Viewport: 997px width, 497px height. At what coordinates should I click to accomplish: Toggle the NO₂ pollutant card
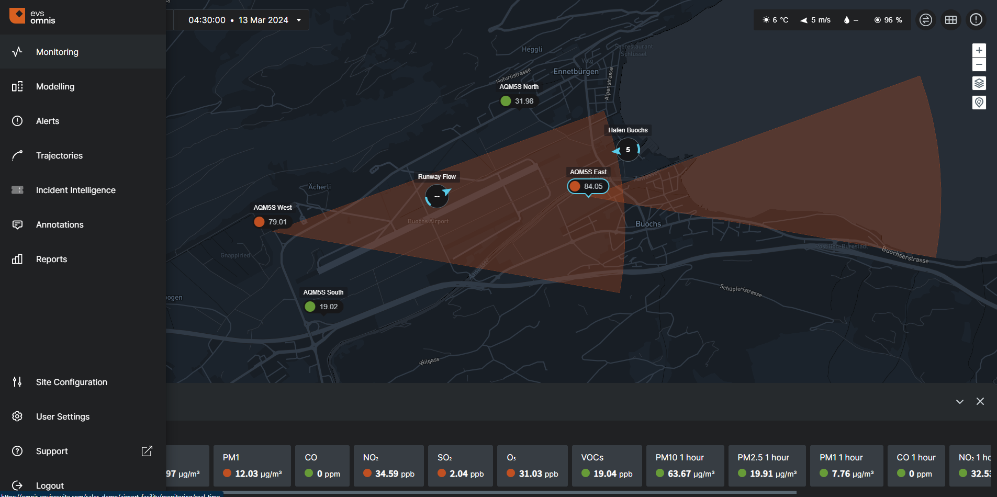click(388, 466)
